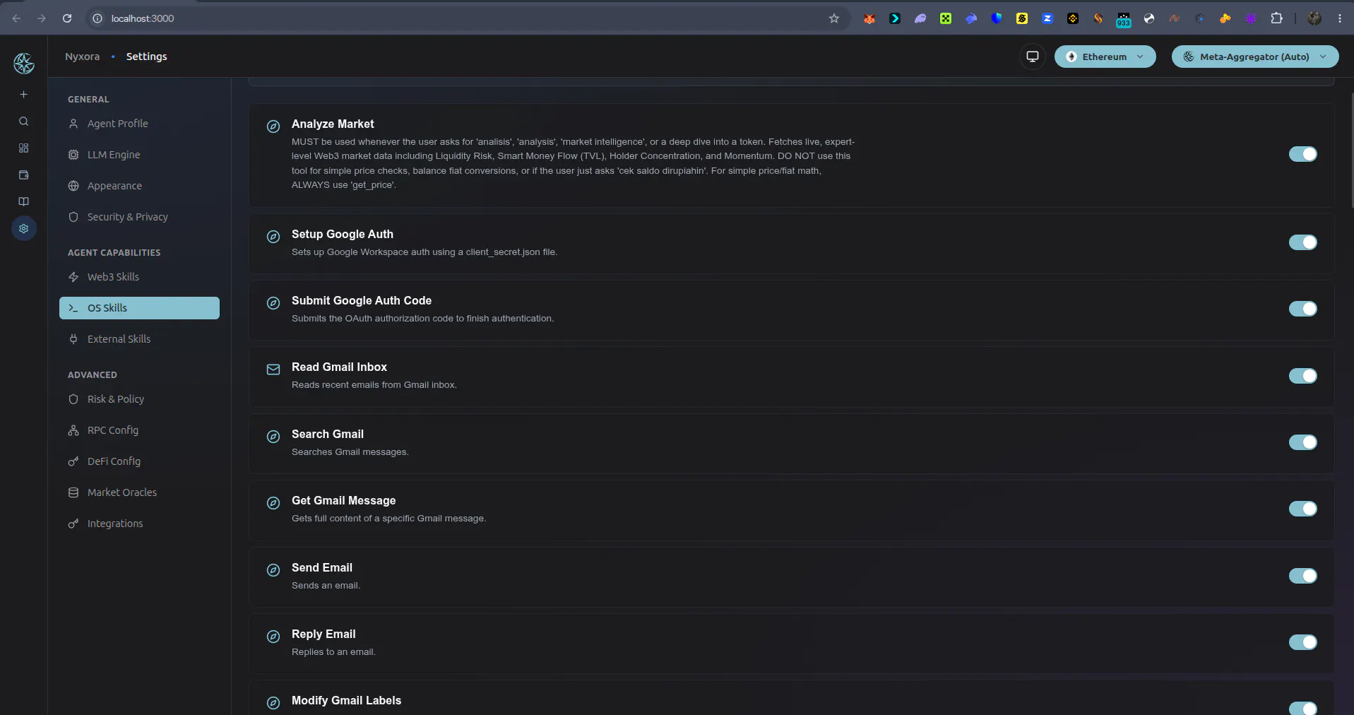Turn off the Send Email skill
The image size is (1354, 715).
pyautogui.click(x=1303, y=576)
